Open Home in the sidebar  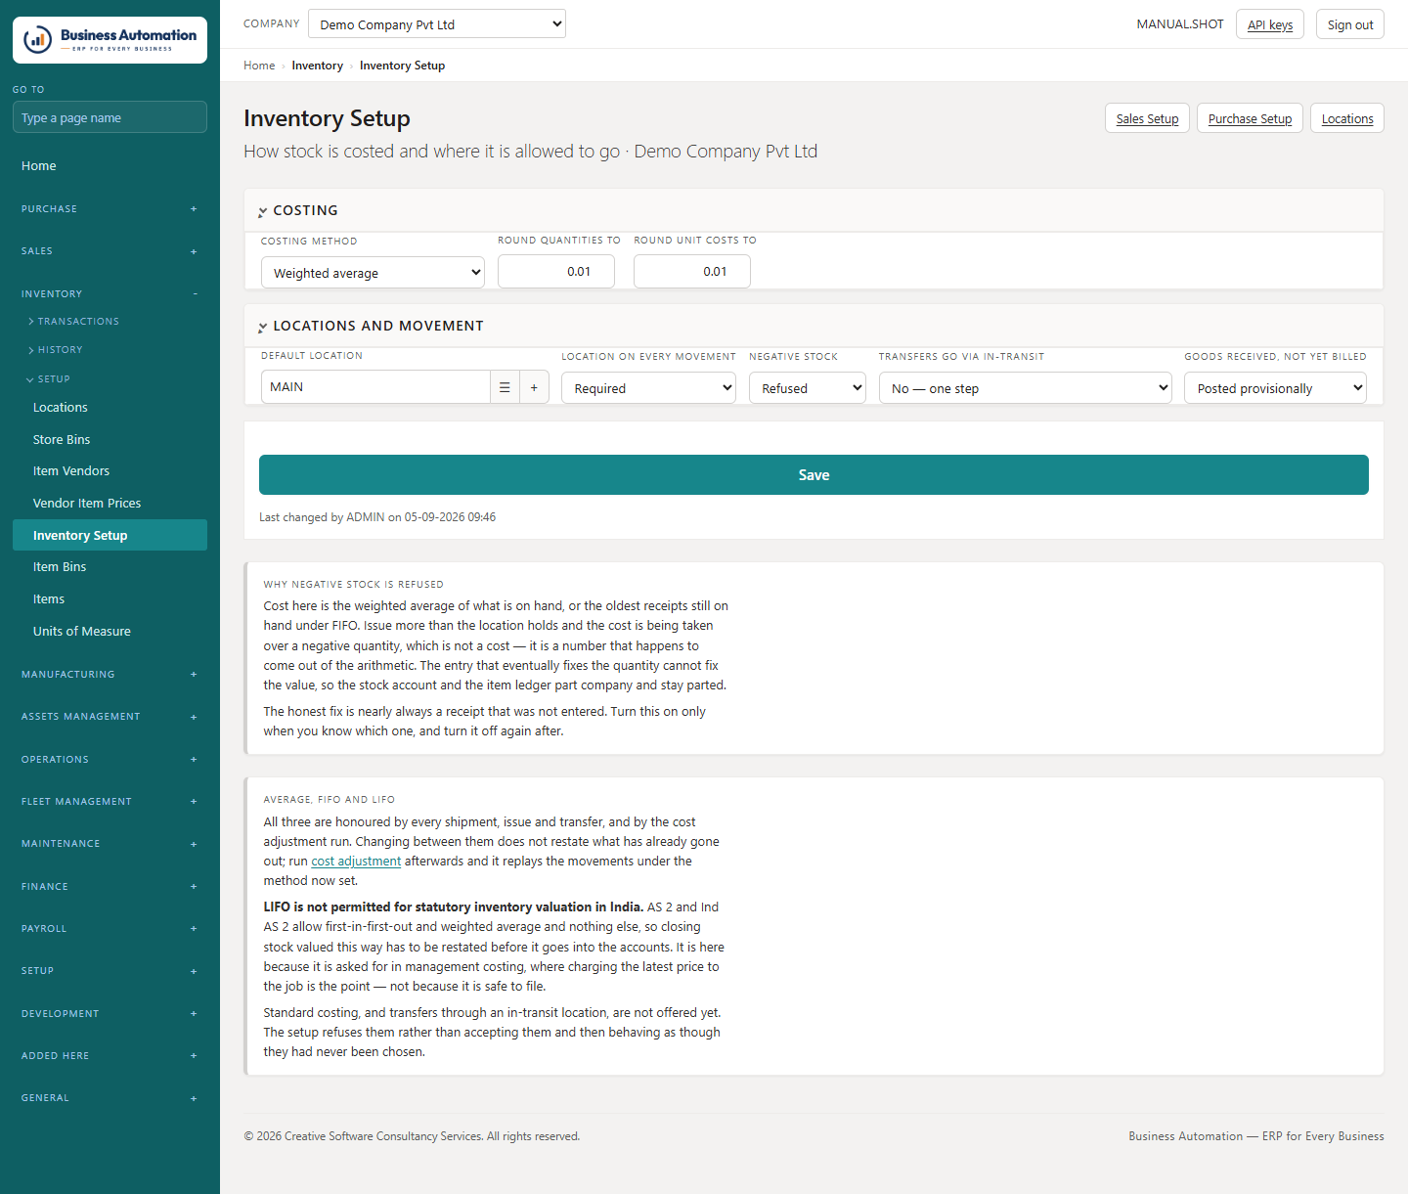pos(110,166)
